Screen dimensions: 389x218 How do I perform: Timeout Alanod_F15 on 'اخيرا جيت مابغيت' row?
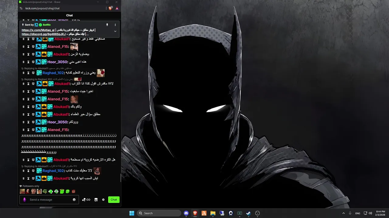click(28, 91)
